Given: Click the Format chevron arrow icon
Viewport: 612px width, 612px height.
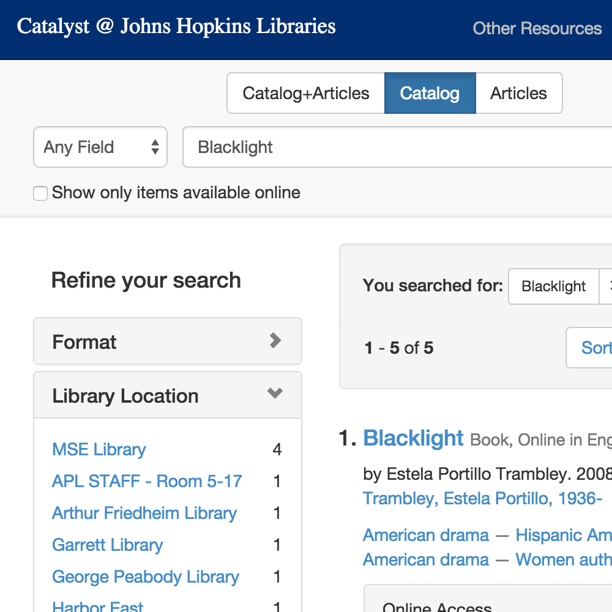Looking at the screenshot, I should click(x=275, y=341).
